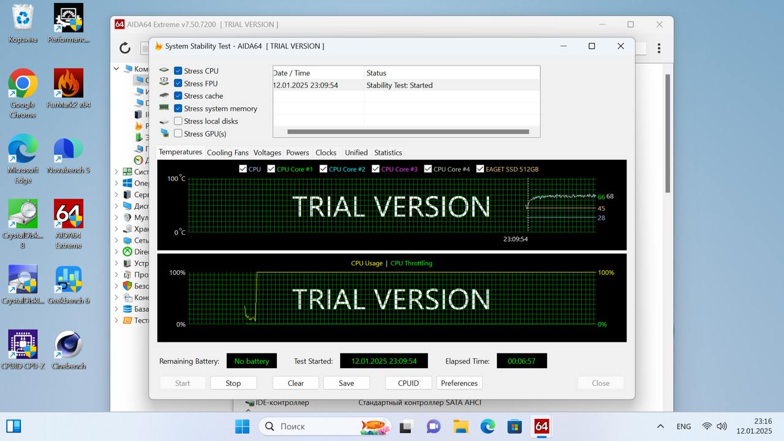Select the FurMark2 x64 desktop icon
The height and width of the screenshot is (441, 784).
(x=69, y=89)
